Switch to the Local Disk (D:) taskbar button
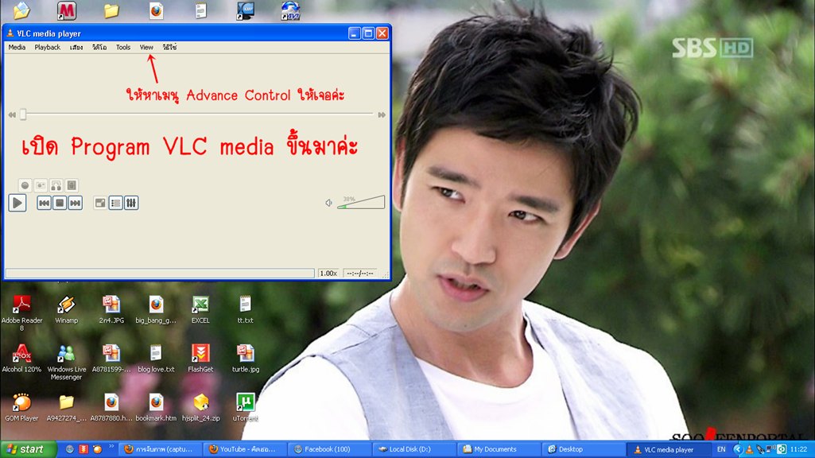815x458 pixels. pyautogui.click(x=414, y=449)
